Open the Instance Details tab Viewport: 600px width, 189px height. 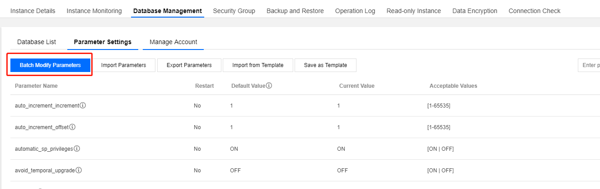click(x=33, y=11)
